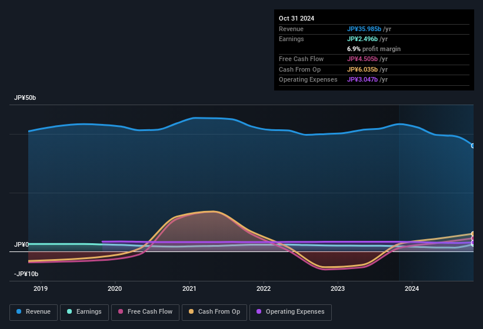Click the Cash From Op label in tooltip
The image size is (483, 329).
click(299, 69)
